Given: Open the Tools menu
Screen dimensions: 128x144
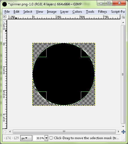Looking at the screenshot, I should [90, 12].
